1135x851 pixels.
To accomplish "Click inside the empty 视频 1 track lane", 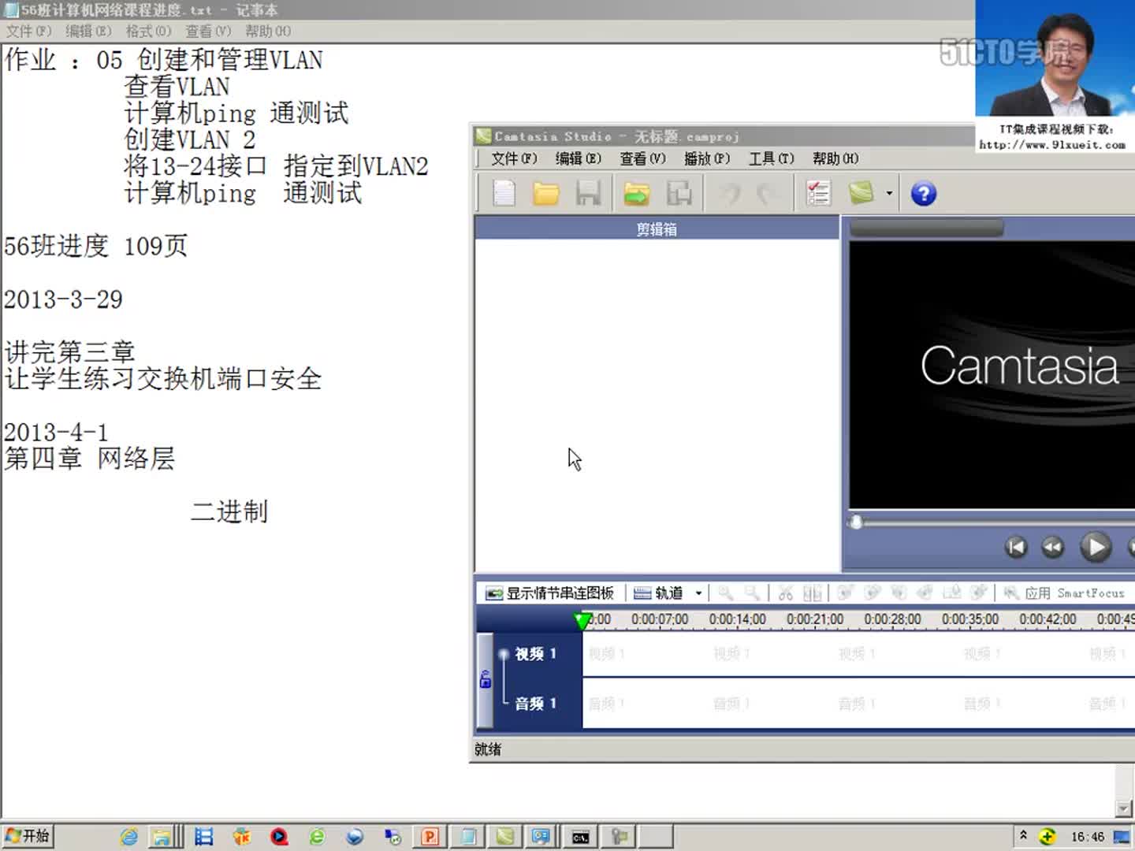I will click(x=858, y=654).
